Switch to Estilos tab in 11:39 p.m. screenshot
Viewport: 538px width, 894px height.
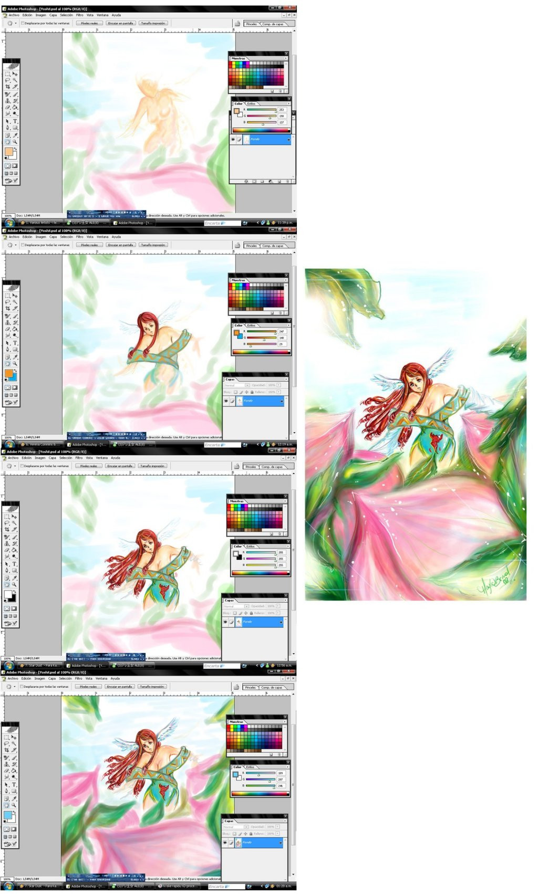pyautogui.click(x=251, y=103)
